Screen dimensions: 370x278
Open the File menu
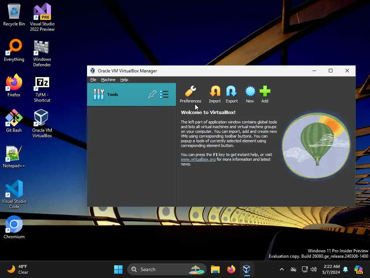[x=93, y=80]
